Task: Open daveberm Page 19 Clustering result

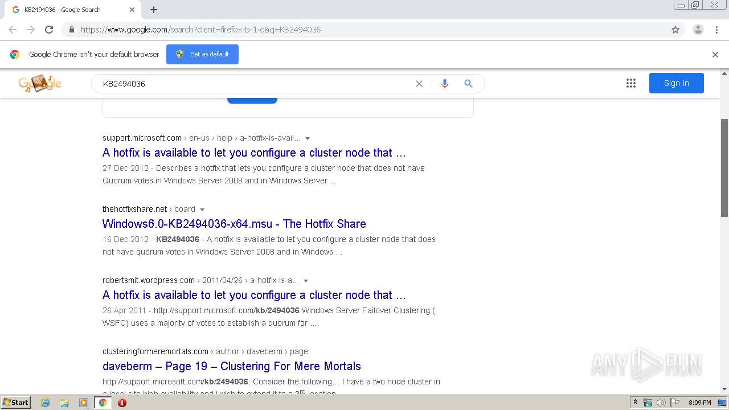Action: tap(232, 366)
